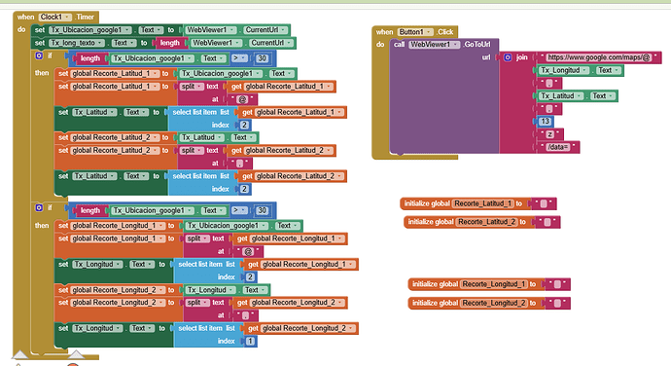Select index number 2 under Recorte_Latitud_2 list
671x366 pixels.
pos(244,189)
